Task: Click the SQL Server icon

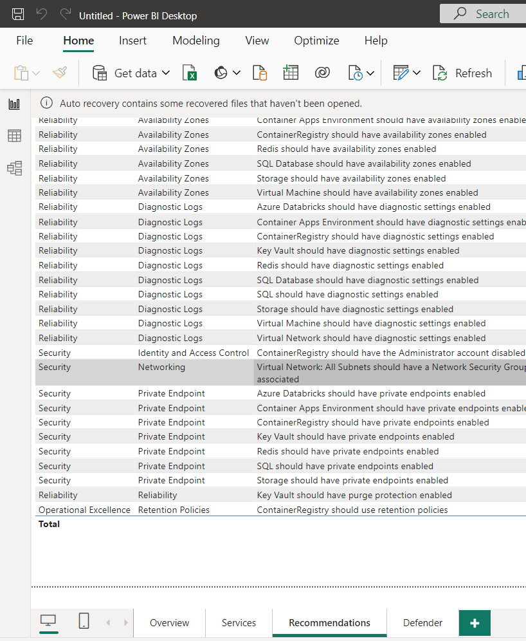Action: 260,73
